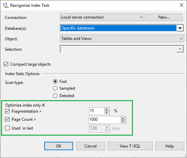The height and width of the screenshot is (158, 187).
Task: Click the New... connection button
Action: tap(164, 17)
